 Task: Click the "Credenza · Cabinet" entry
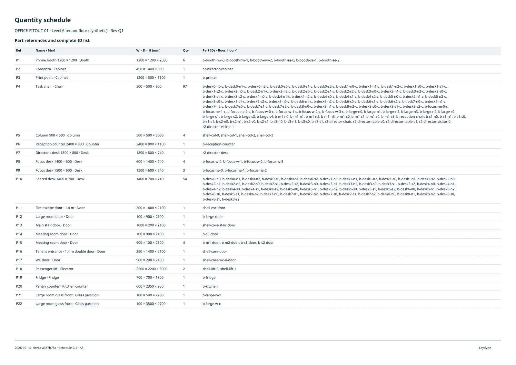pos(51,69)
